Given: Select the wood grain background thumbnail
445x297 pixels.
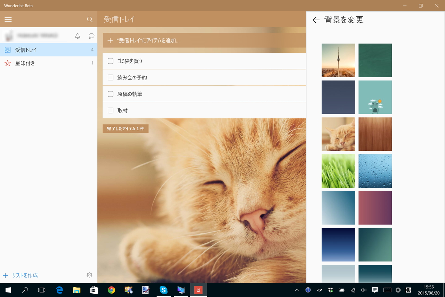Looking at the screenshot, I should point(375,134).
